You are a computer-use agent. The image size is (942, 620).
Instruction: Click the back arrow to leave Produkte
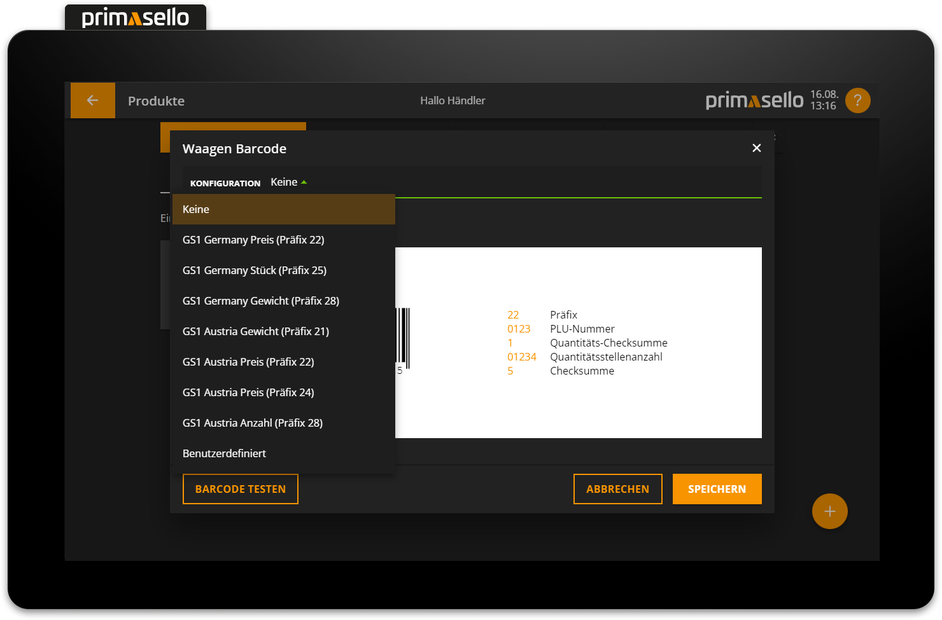pos(92,100)
